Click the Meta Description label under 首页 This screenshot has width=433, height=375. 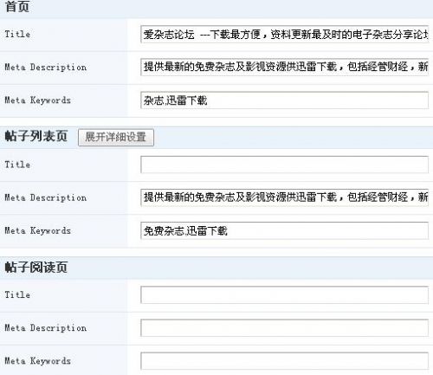(x=46, y=68)
